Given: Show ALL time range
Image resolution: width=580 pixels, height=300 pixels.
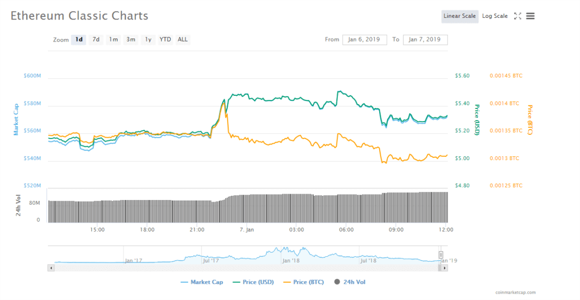Looking at the screenshot, I should [182, 39].
